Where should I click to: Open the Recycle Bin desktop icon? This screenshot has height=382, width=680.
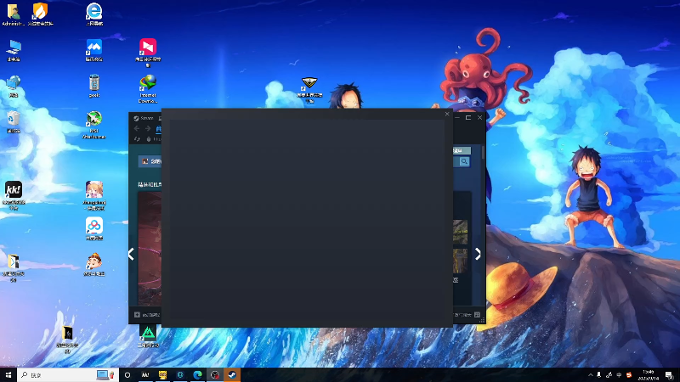click(14, 122)
